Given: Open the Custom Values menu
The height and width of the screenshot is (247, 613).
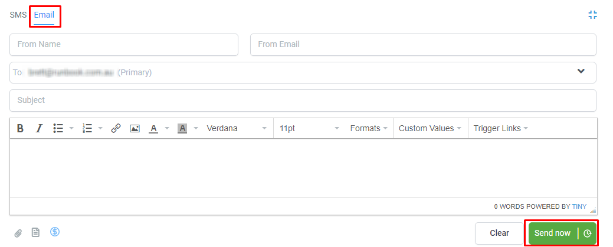Looking at the screenshot, I should (430, 128).
